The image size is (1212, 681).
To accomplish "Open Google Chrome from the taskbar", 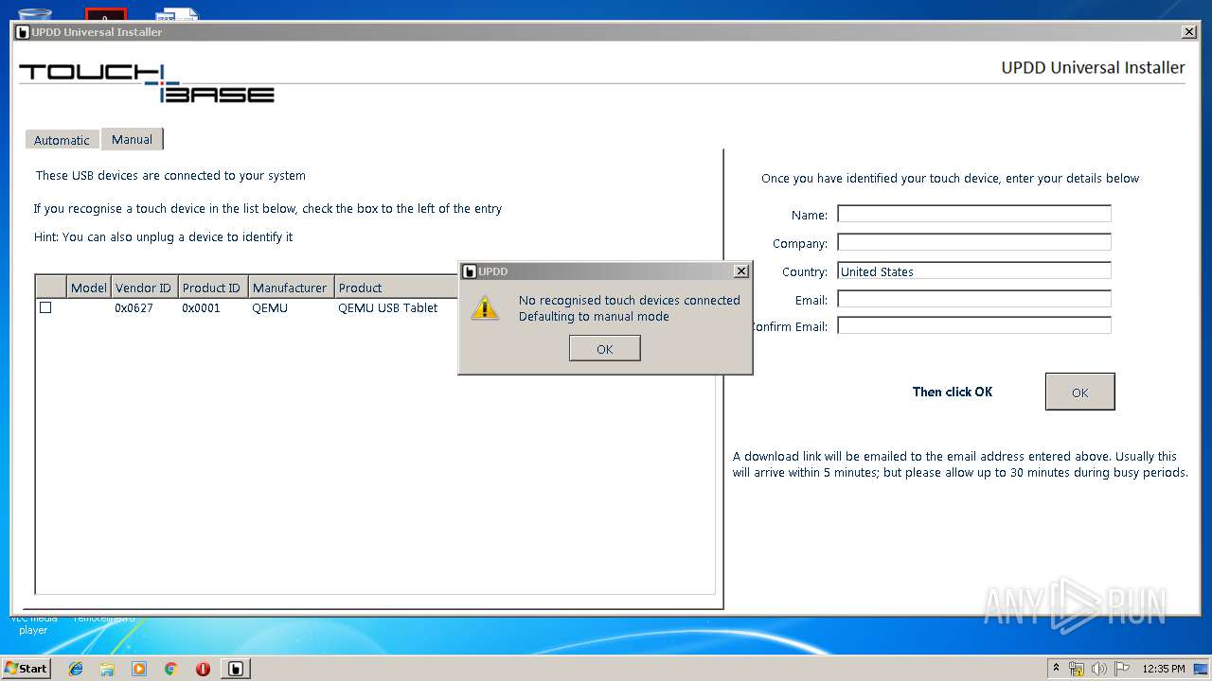I will pyautogui.click(x=170, y=669).
